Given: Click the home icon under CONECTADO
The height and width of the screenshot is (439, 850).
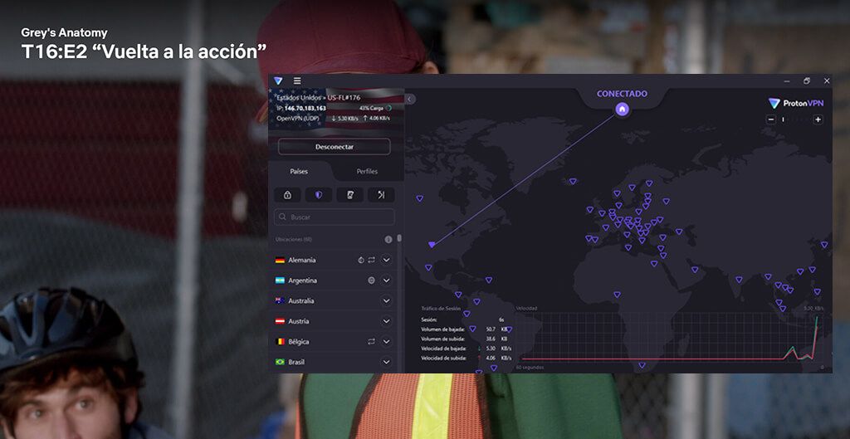Looking at the screenshot, I should tap(623, 110).
